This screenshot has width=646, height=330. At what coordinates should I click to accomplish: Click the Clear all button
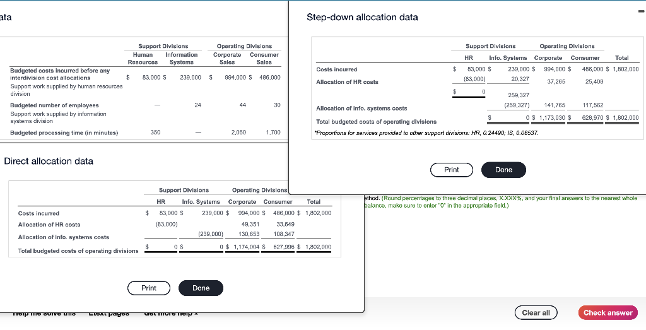point(536,313)
